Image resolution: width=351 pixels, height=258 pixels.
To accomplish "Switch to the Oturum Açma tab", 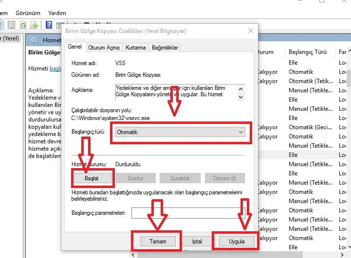I will tap(104, 48).
